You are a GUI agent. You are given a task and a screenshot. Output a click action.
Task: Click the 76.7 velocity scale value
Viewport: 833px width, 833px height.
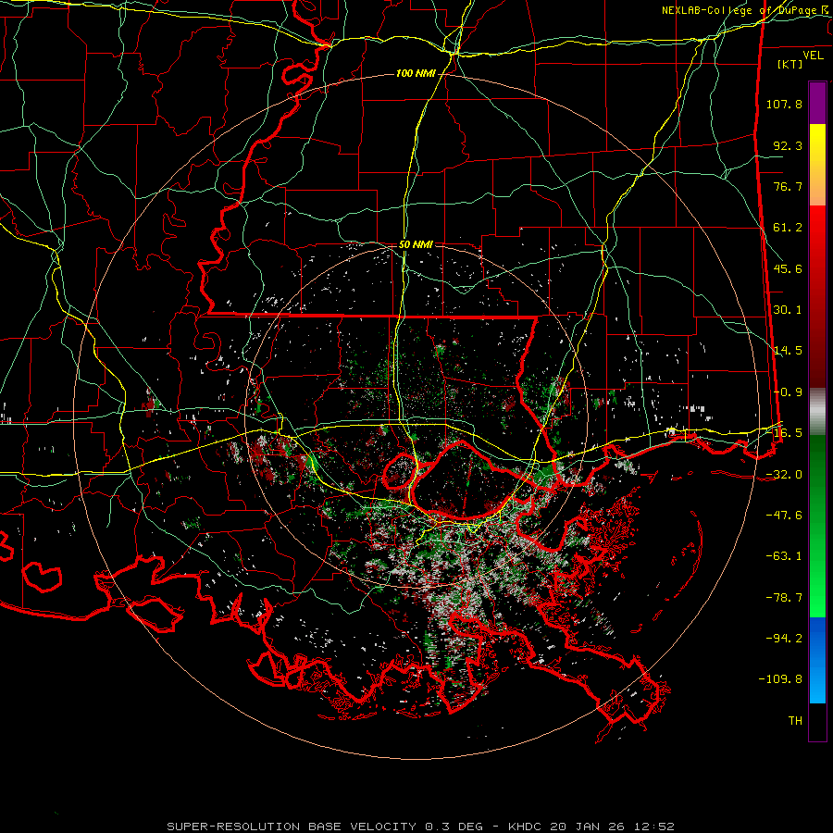(x=788, y=186)
